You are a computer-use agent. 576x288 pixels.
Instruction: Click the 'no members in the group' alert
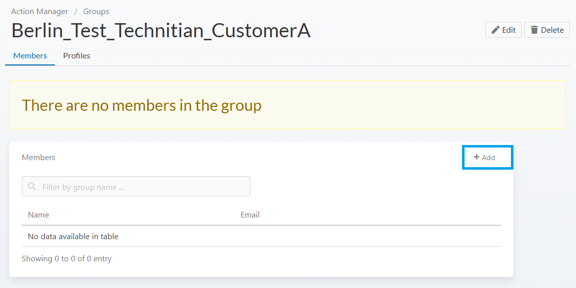pos(142,105)
